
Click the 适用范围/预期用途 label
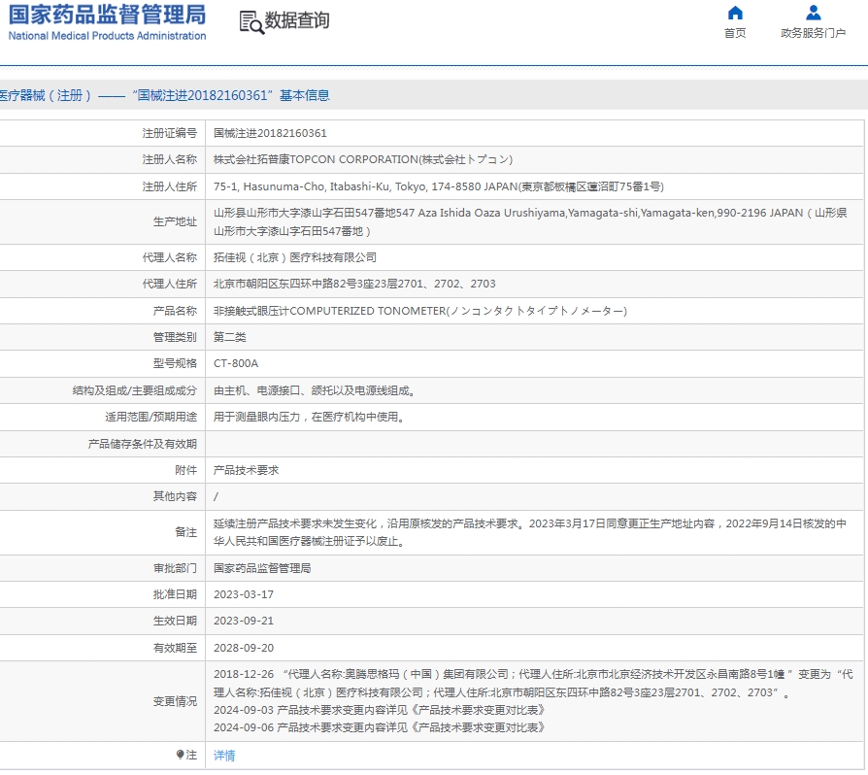pos(151,417)
